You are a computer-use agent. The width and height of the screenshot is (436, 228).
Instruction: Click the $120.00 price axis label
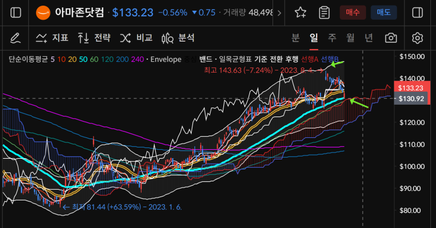pos(412,122)
